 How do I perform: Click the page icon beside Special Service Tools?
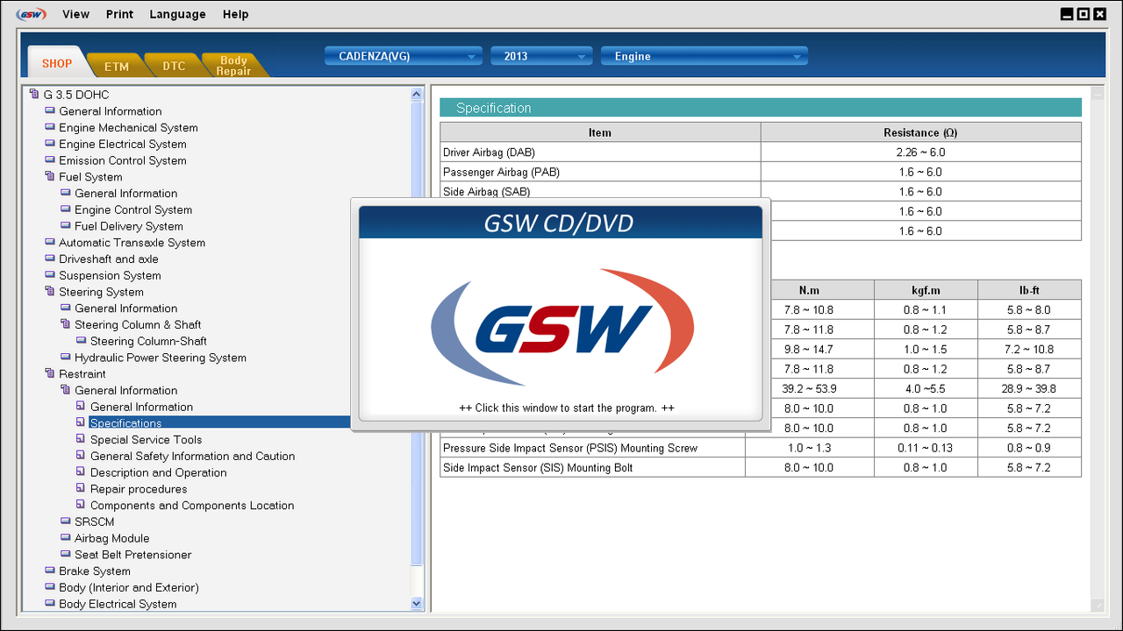pos(82,440)
